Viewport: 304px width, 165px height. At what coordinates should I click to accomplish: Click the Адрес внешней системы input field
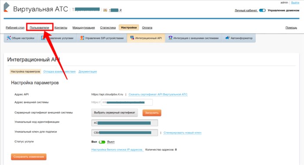pyautogui.click(x=127, y=102)
